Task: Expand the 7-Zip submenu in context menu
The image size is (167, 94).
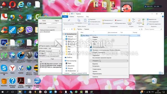Action: coord(127,44)
